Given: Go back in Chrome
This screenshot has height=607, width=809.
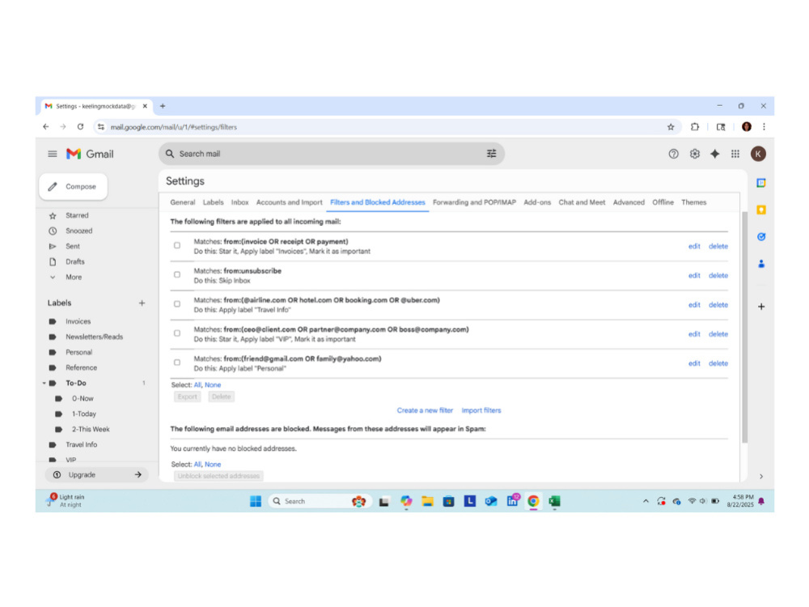Looking at the screenshot, I should click(x=46, y=126).
